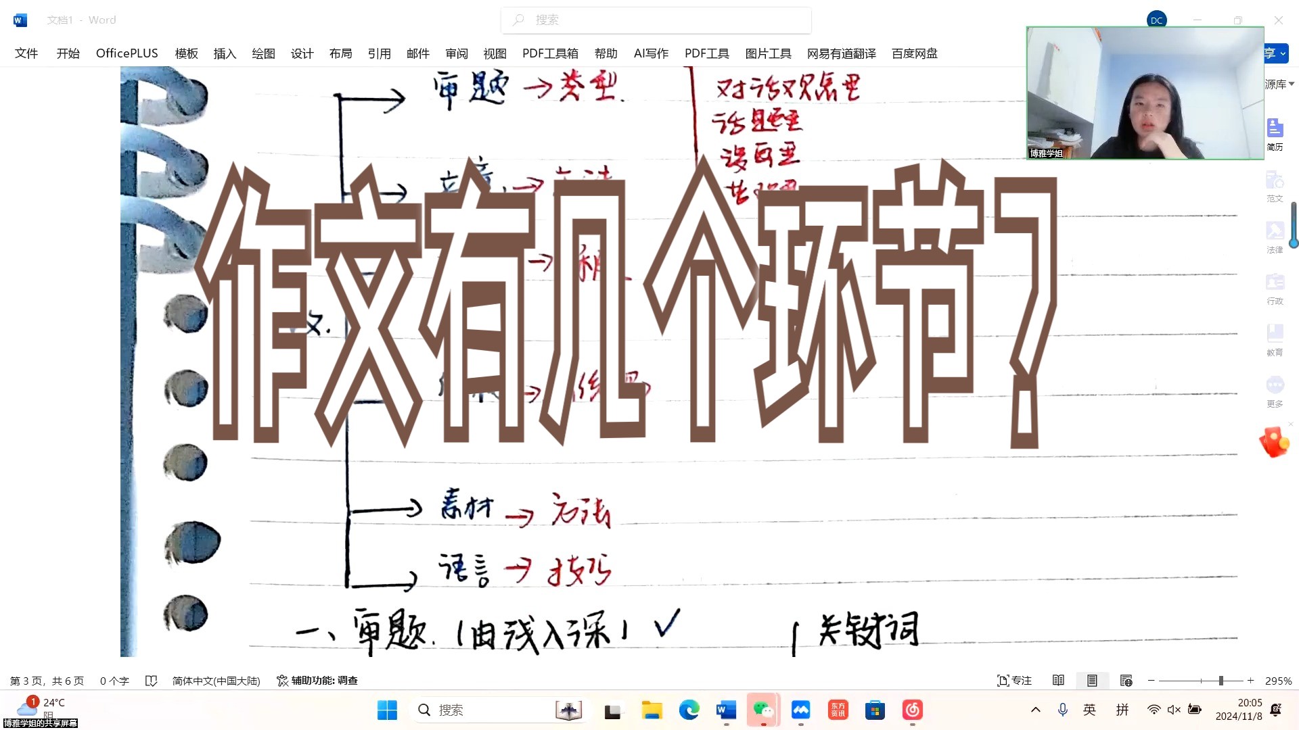The image size is (1299, 730).
Task: Open the DC account avatar
Action: 1156,20
